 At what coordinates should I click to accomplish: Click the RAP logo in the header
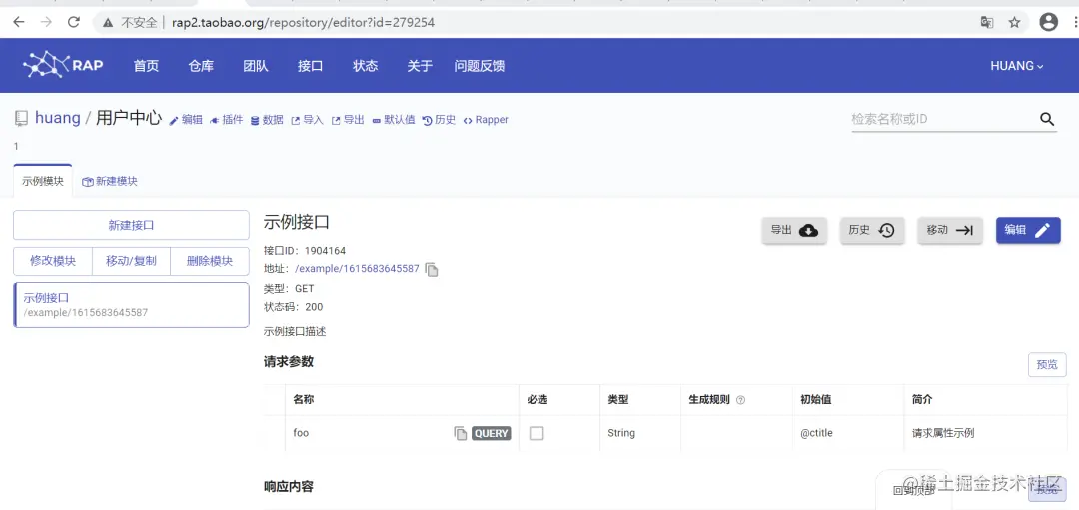[63, 65]
